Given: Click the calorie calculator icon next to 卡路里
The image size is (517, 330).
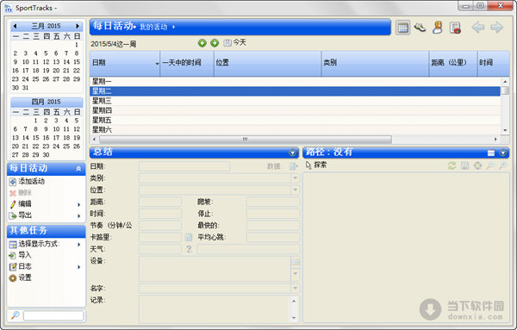Looking at the screenshot, I should [x=189, y=237].
